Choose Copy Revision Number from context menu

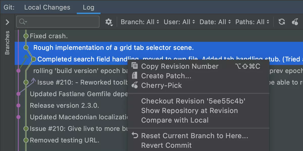[180, 66]
